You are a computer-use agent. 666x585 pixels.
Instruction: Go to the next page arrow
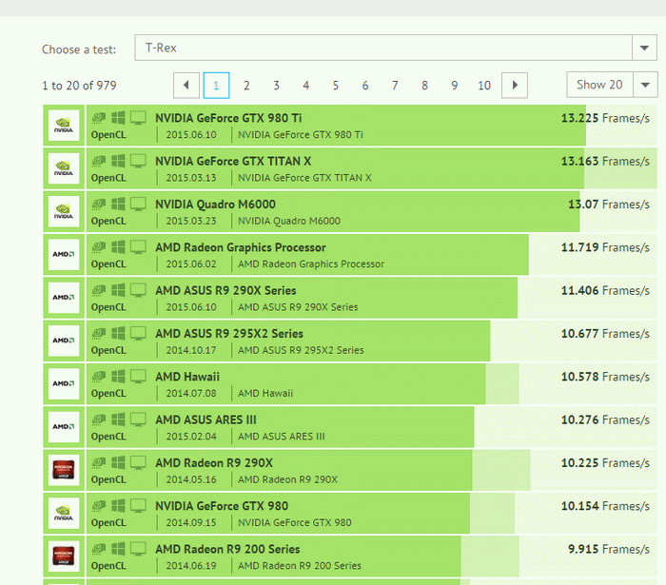(515, 86)
